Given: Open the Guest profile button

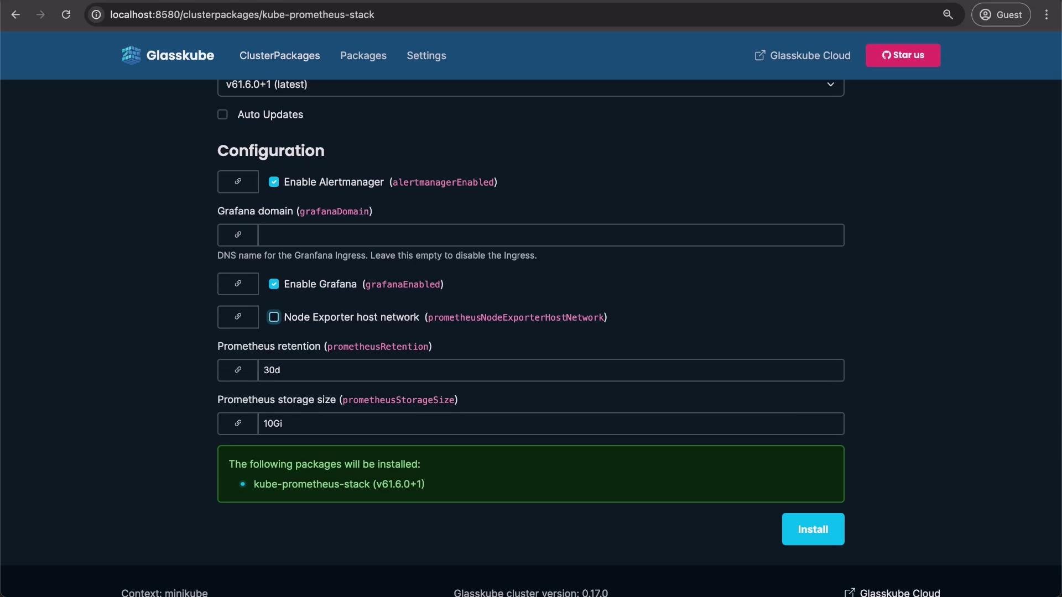Looking at the screenshot, I should tap(1001, 15).
